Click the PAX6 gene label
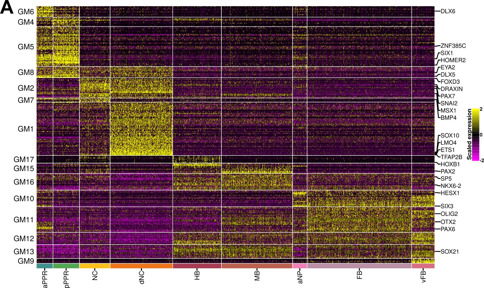Viewport: 484px width, 288px height. coord(448,229)
